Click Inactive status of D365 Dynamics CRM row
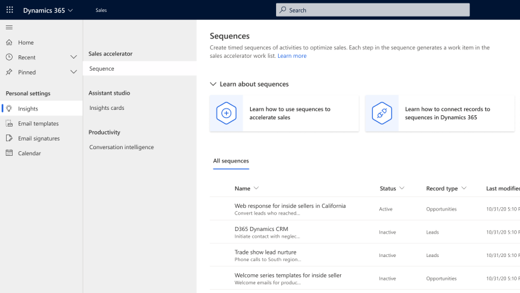 pyautogui.click(x=387, y=232)
